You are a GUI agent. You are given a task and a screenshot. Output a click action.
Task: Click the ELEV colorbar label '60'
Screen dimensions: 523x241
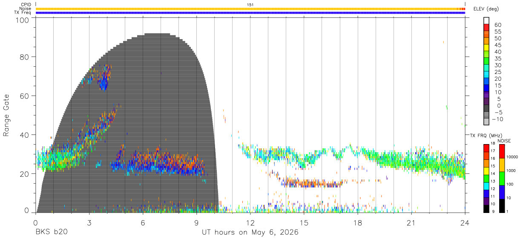pos(497,25)
